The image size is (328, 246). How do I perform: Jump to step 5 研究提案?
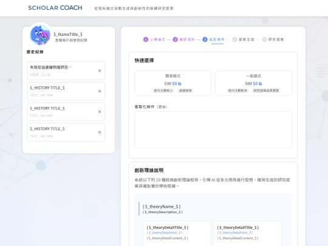point(273,39)
